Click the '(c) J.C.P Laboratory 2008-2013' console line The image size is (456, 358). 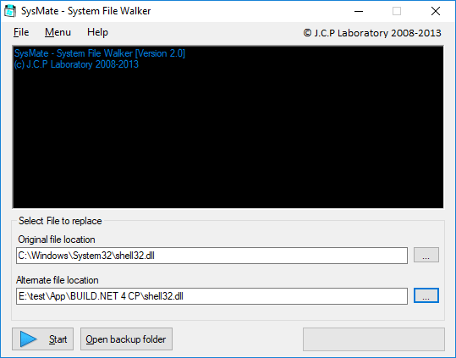pos(76,64)
